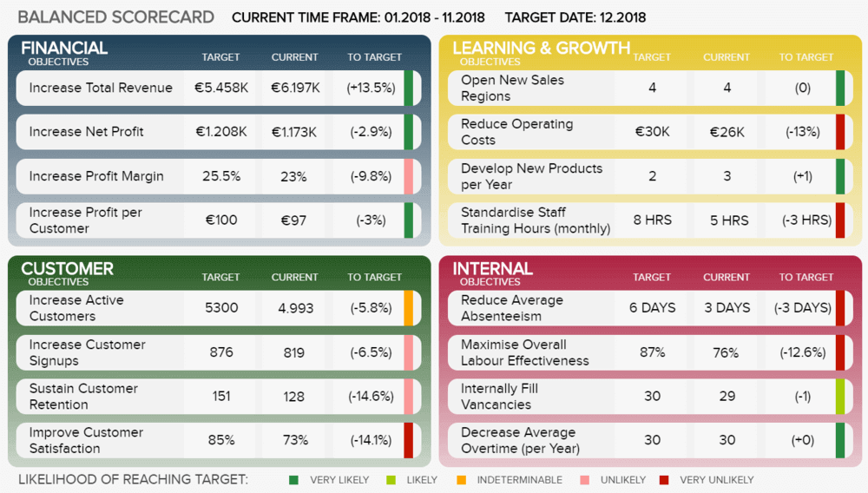Select the Increase Total Revenue row
The width and height of the screenshot is (868, 493).
[219, 88]
